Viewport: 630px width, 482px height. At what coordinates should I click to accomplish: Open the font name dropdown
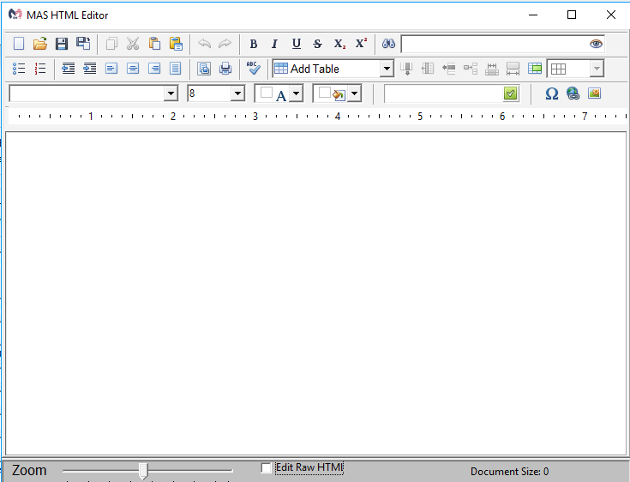coord(171,93)
